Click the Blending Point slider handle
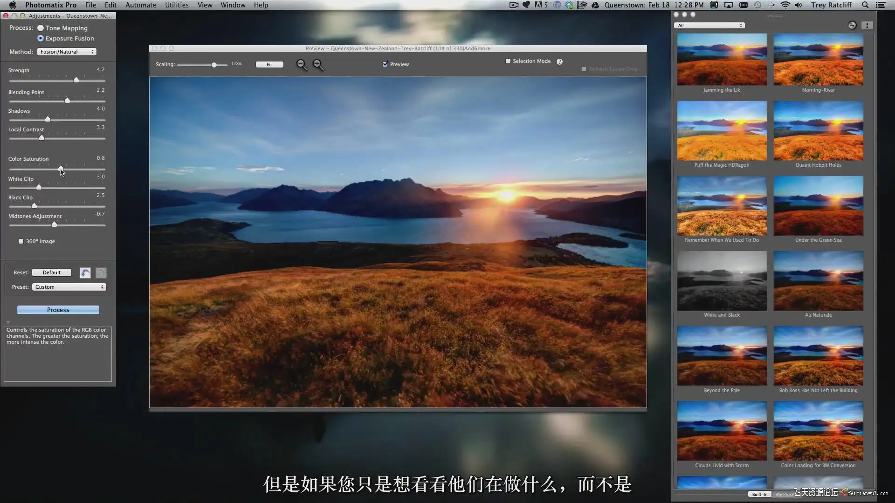 67,101
